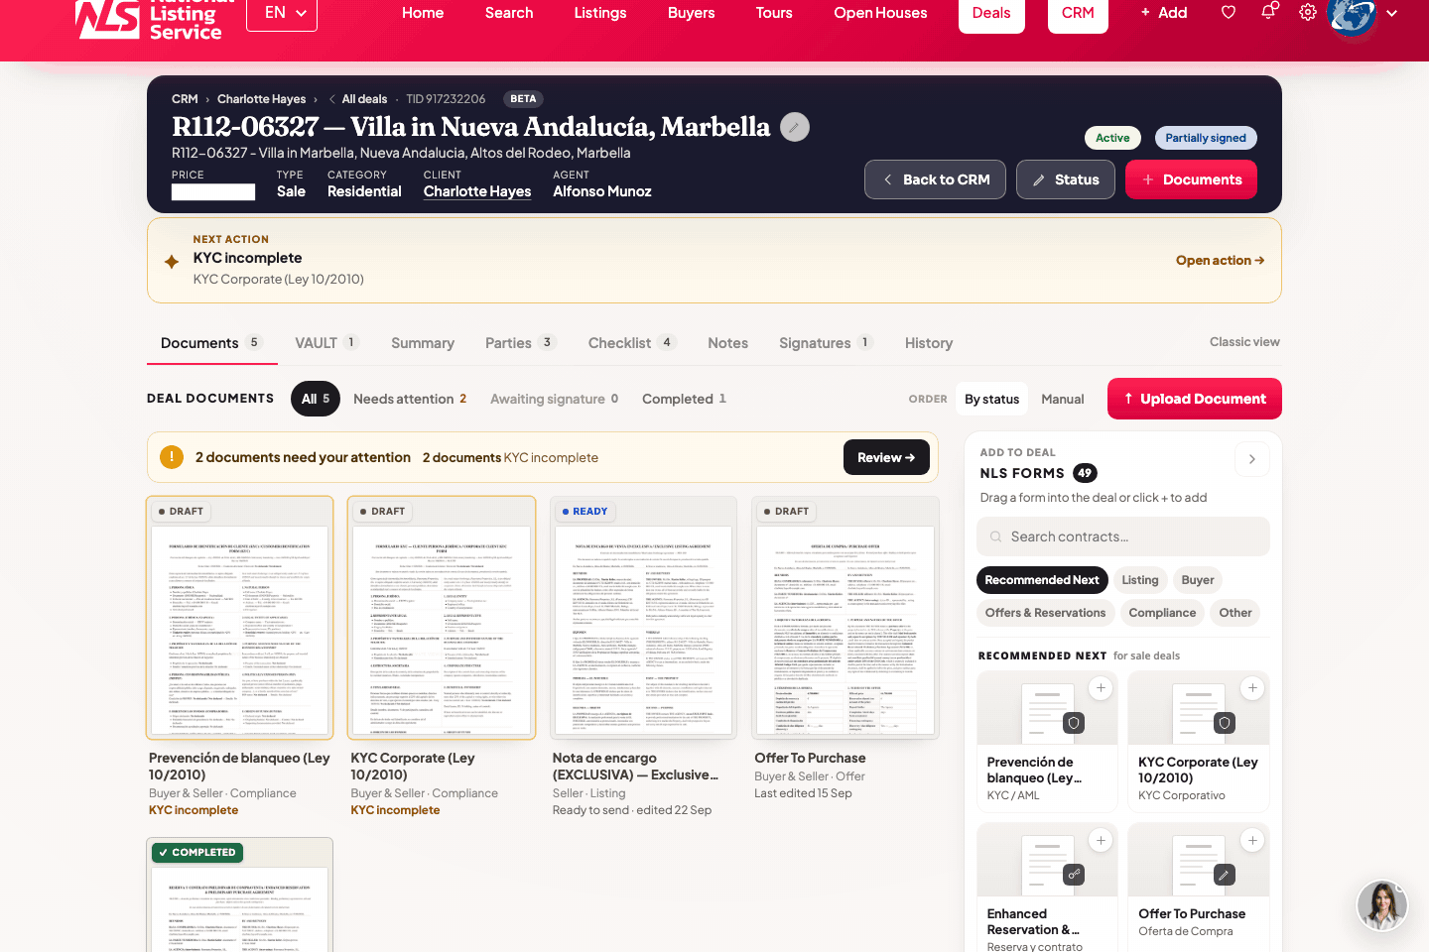Open Nota de encargo document thumbnail

(643, 617)
